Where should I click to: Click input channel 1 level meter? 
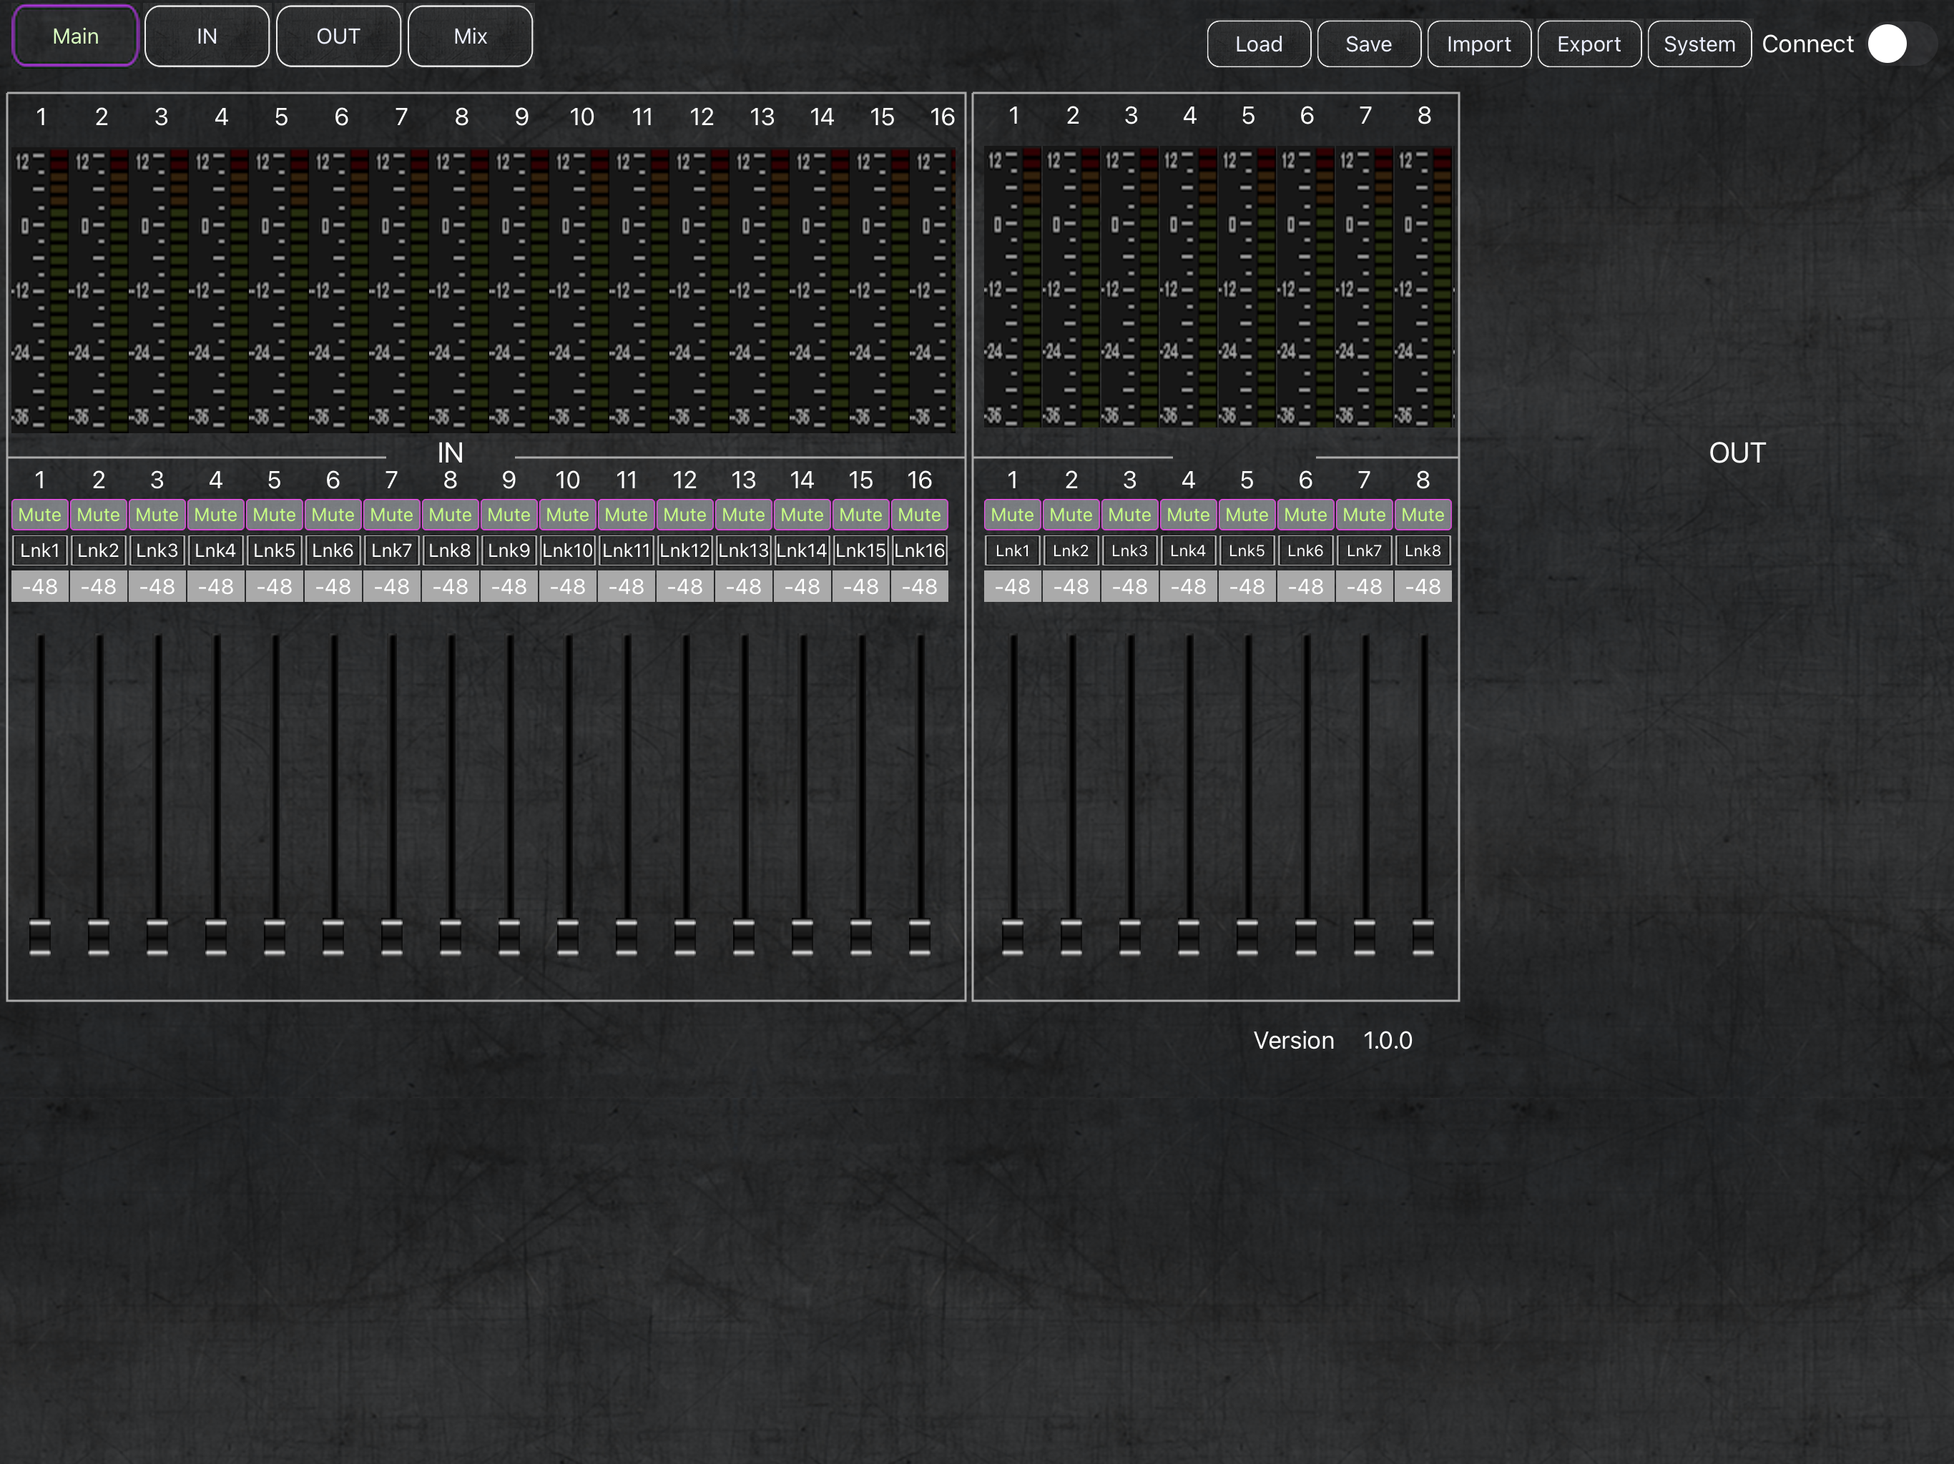[x=40, y=290]
